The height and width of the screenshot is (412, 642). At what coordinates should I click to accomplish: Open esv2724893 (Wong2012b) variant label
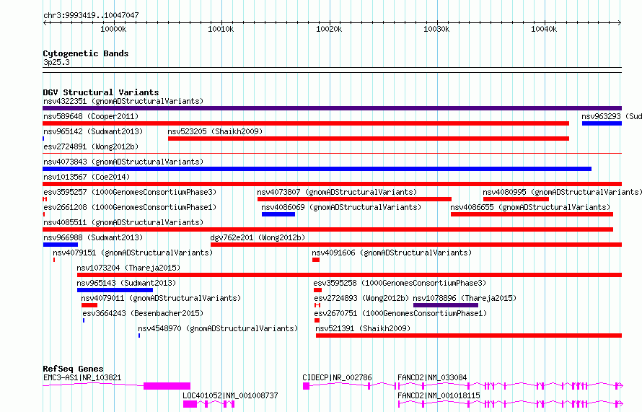point(361,298)
